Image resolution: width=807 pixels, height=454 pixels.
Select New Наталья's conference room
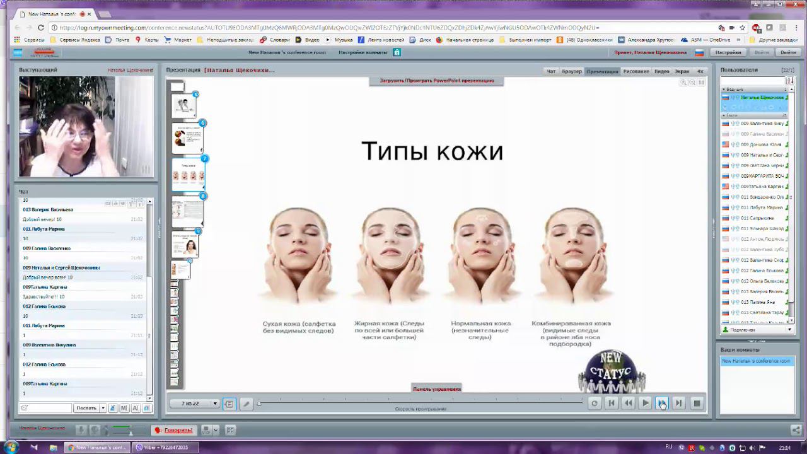756,361
